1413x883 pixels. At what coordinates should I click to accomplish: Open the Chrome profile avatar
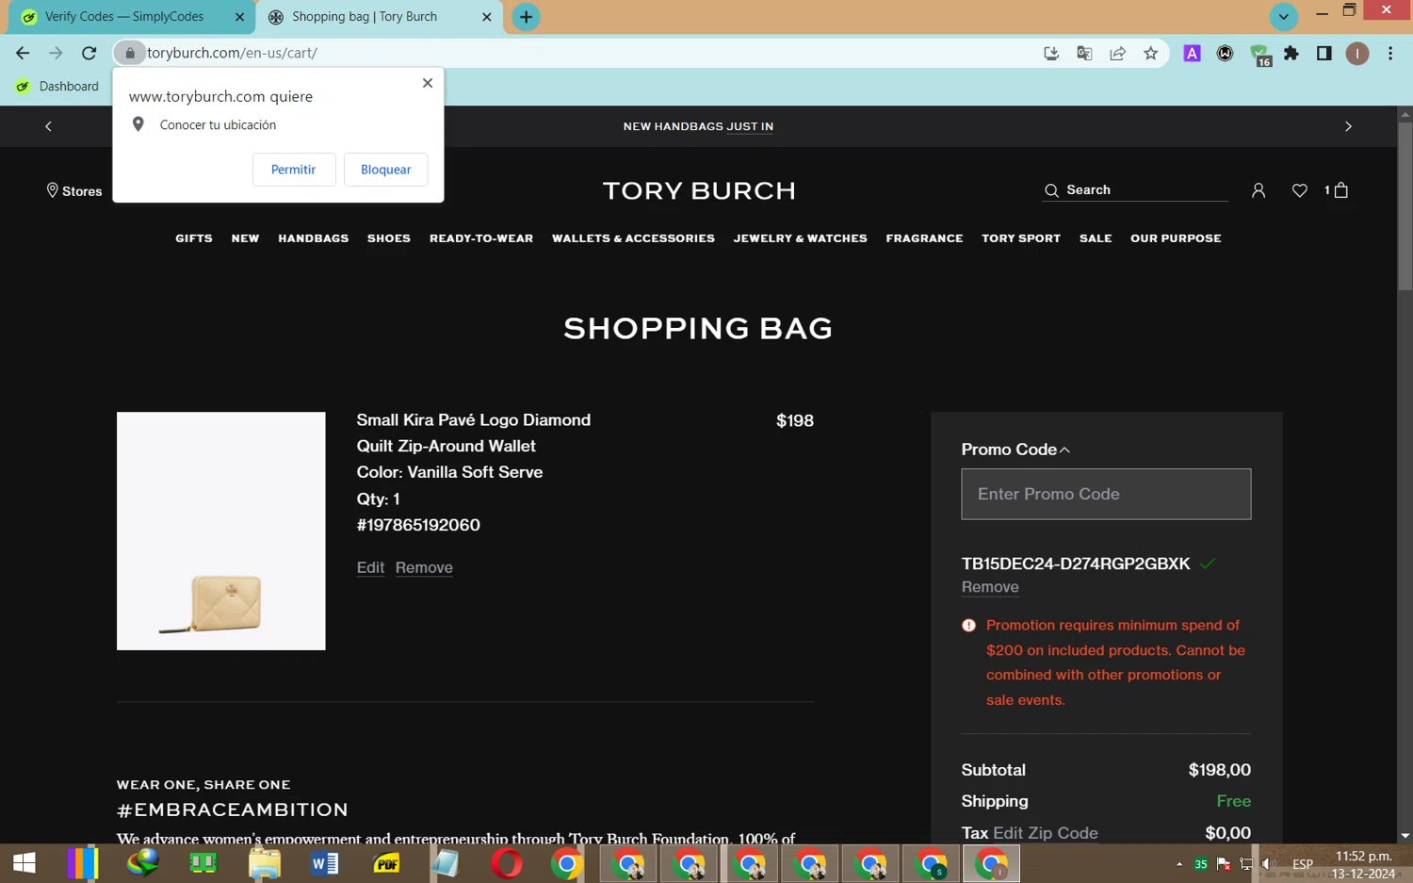pos(1356,54)
